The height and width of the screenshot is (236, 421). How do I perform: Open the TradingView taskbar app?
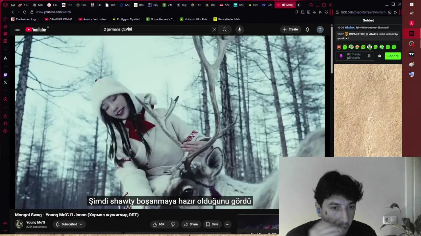pos(411,54)
